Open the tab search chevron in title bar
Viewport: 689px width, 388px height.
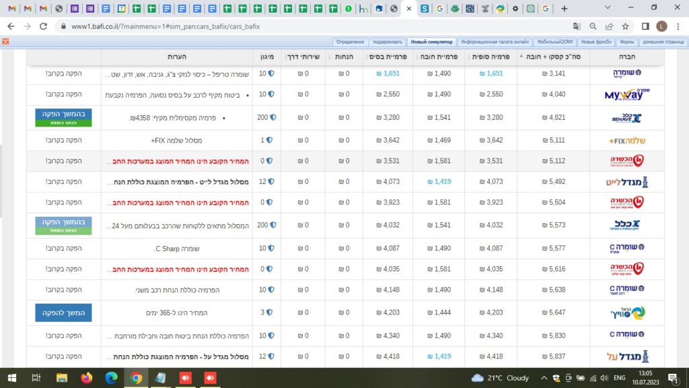pos(608,7)
